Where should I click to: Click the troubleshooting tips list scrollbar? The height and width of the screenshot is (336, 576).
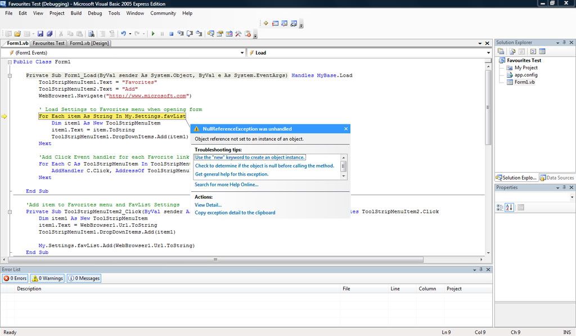click(x=344, y=167)
